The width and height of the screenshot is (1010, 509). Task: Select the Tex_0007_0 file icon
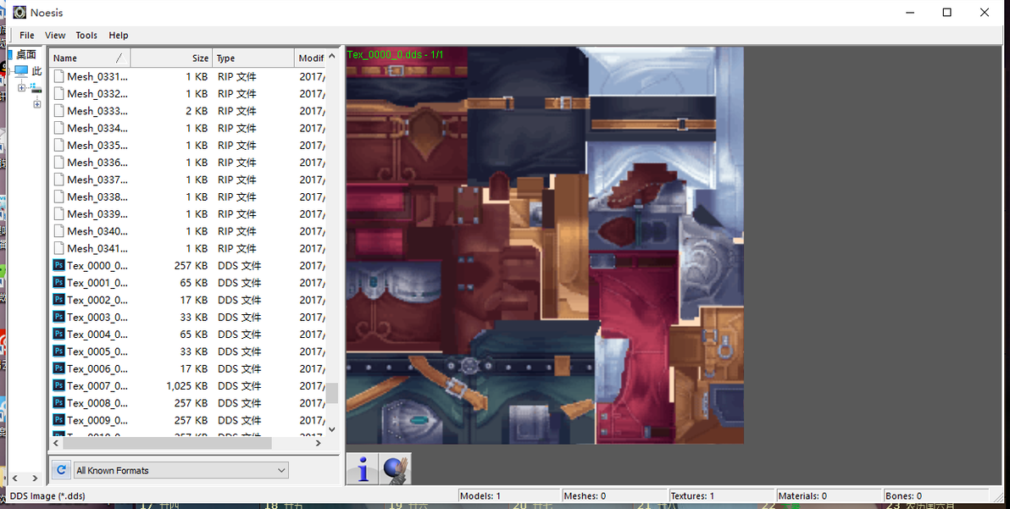point(58,385)
